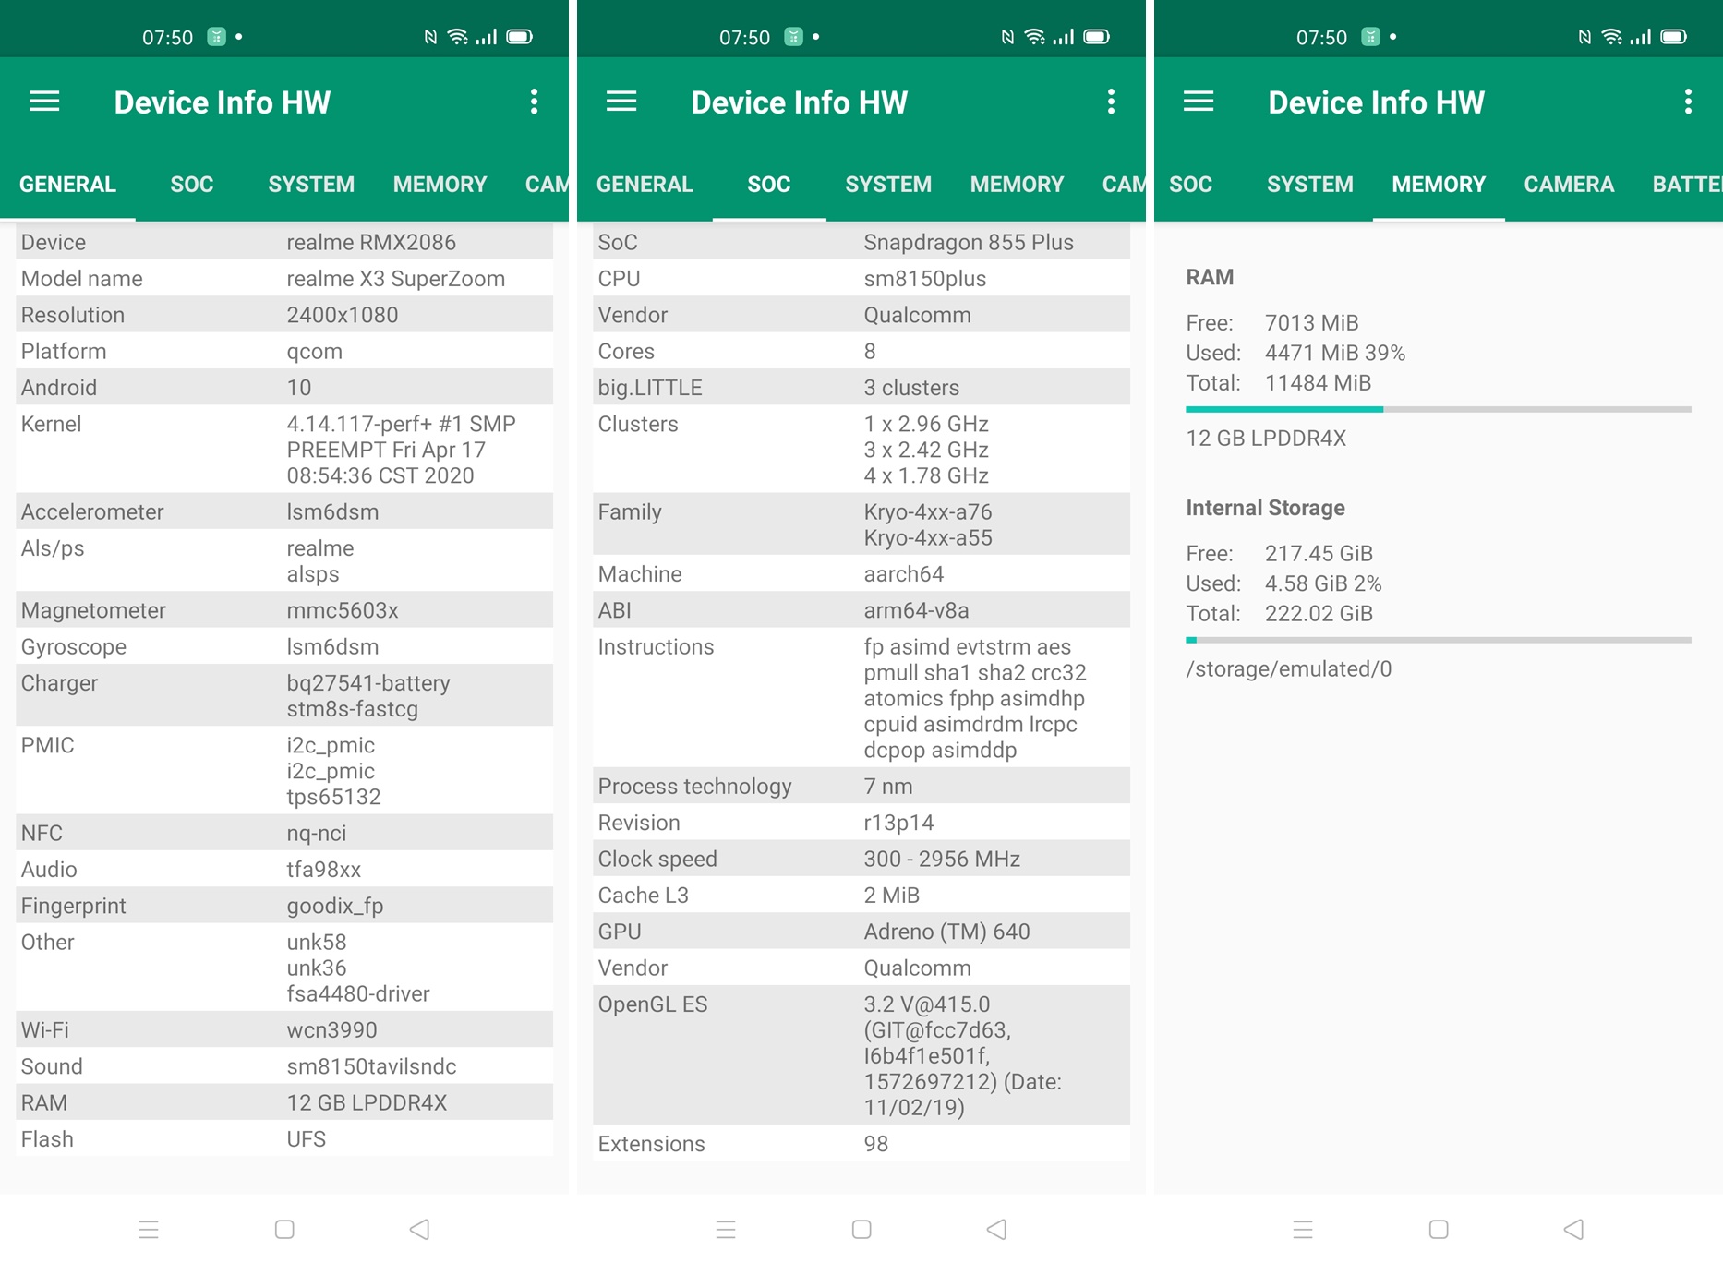1723x1263 pixels.
Task: Open overflow three-dot menu in SoC screen
Action: tap(1111, 102)
